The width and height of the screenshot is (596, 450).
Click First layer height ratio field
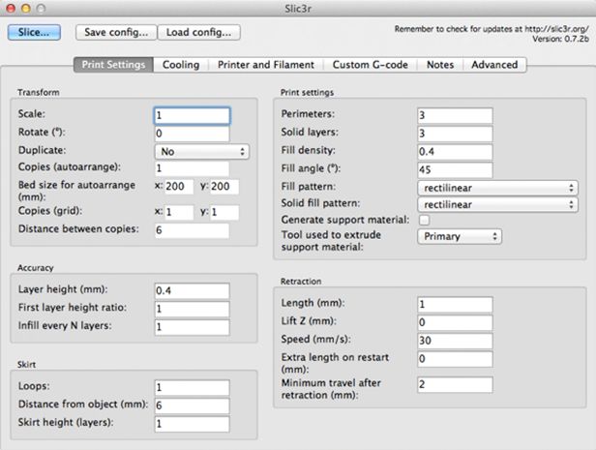tap(192, 309)
